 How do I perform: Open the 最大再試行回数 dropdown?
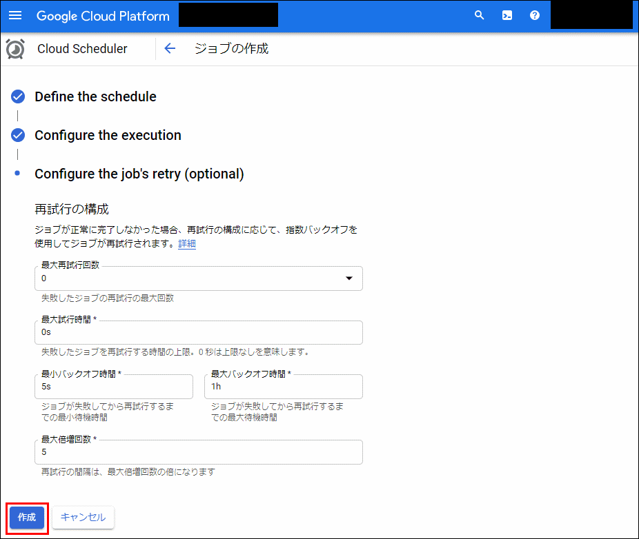coord(199,278)
